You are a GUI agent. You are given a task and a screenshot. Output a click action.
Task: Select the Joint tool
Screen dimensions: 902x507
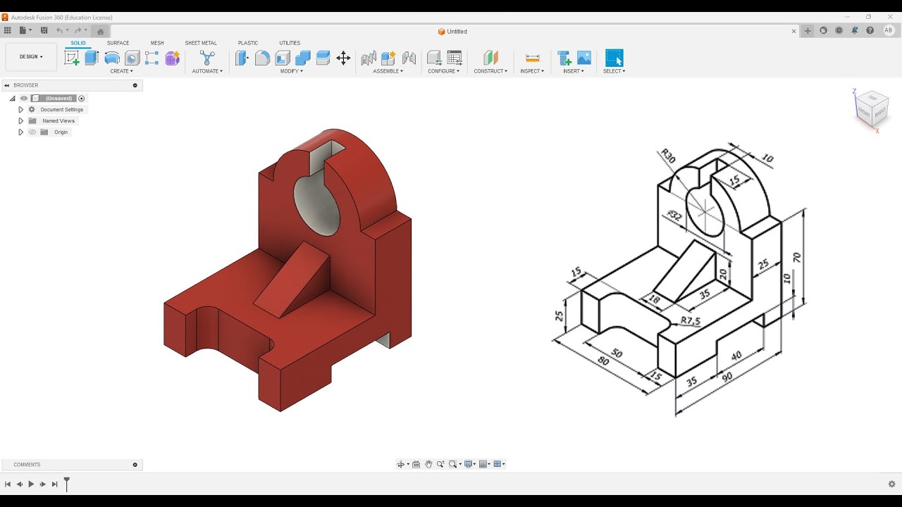tap(368, 58)
